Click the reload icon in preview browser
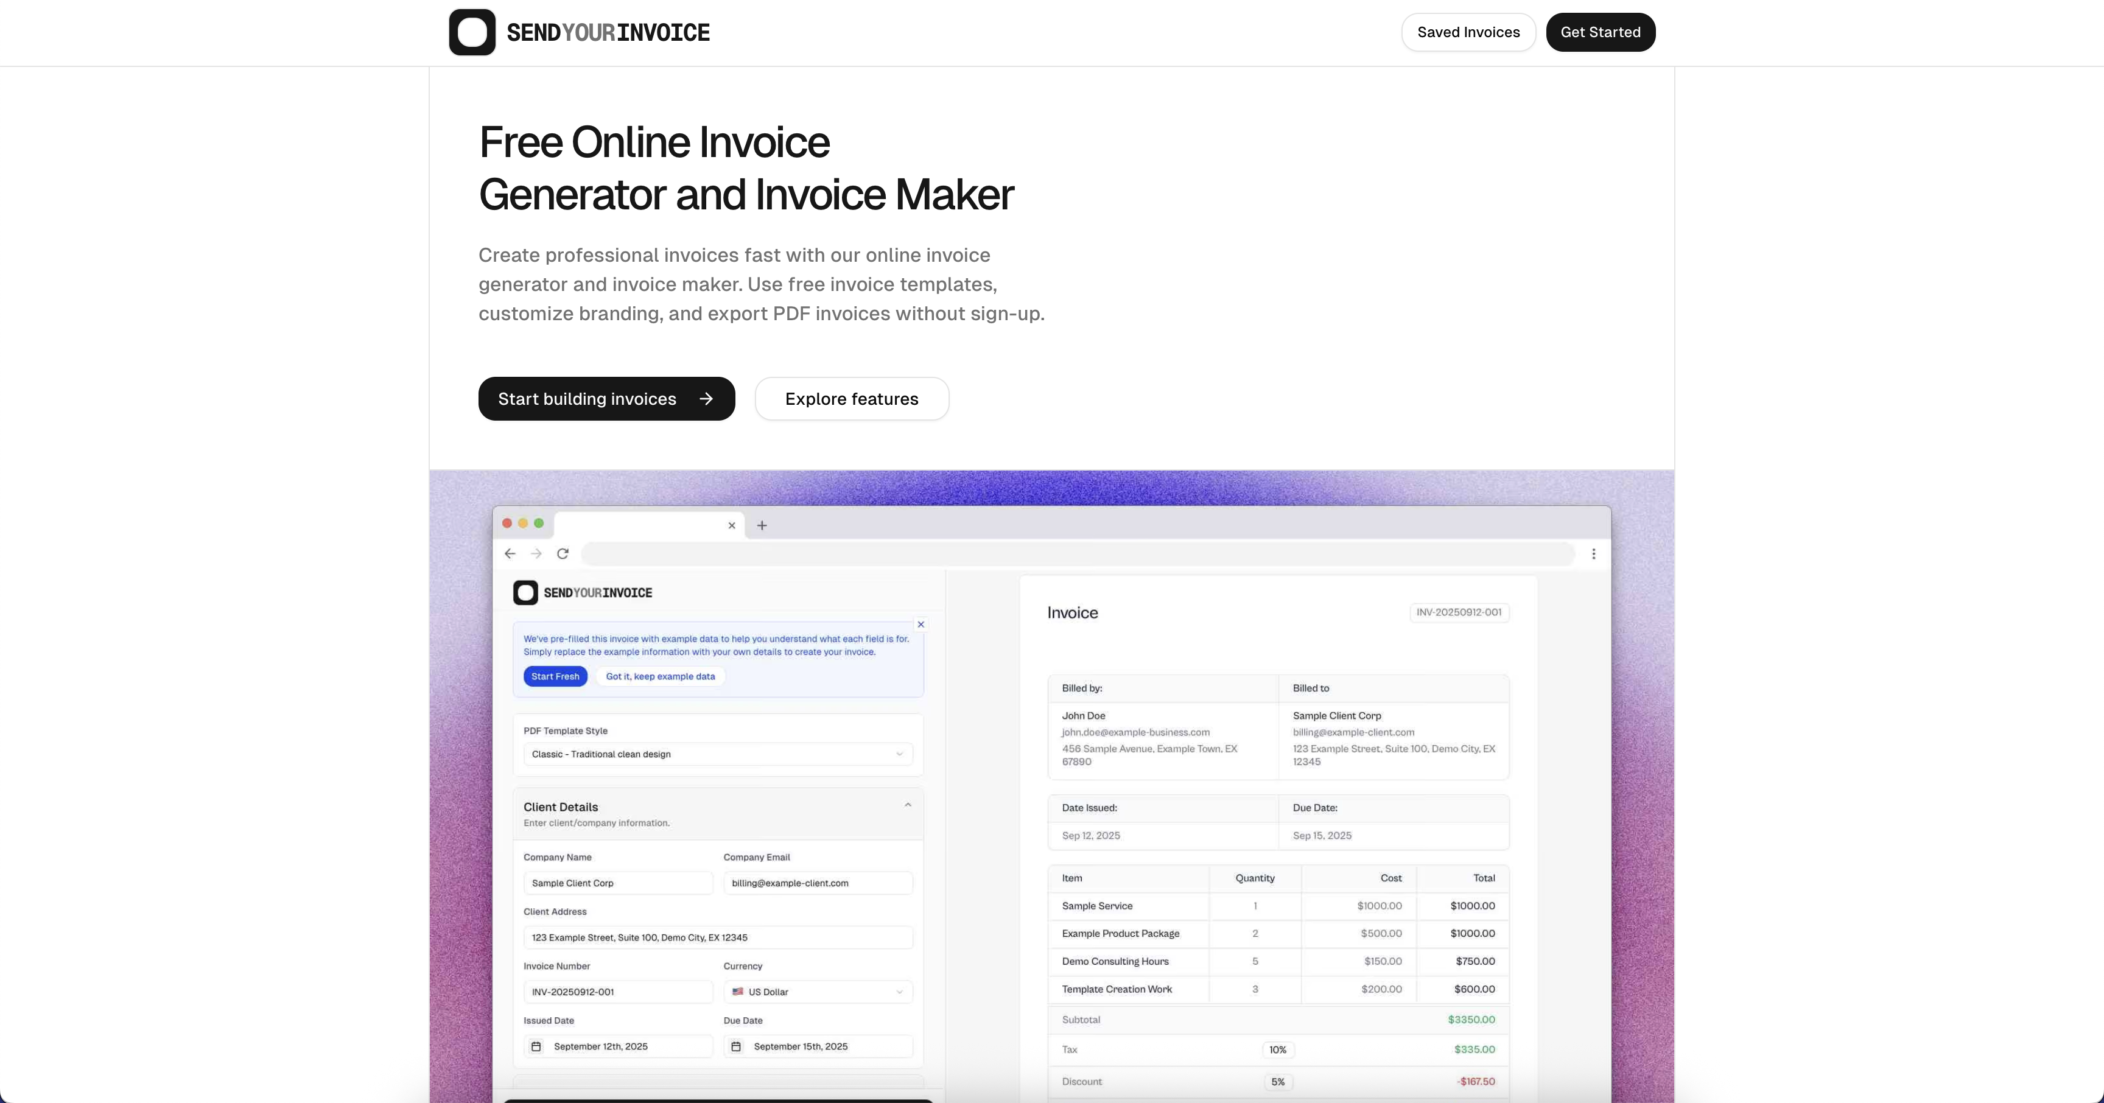 (x=563, y=553)
